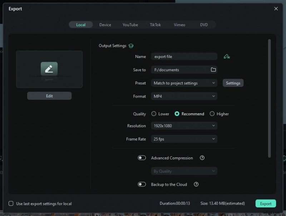Image resolution: width=286 pixels, height=216 pixels.
Task: Open the folder browser for Save to location
Action: click(x=213, y=69)
